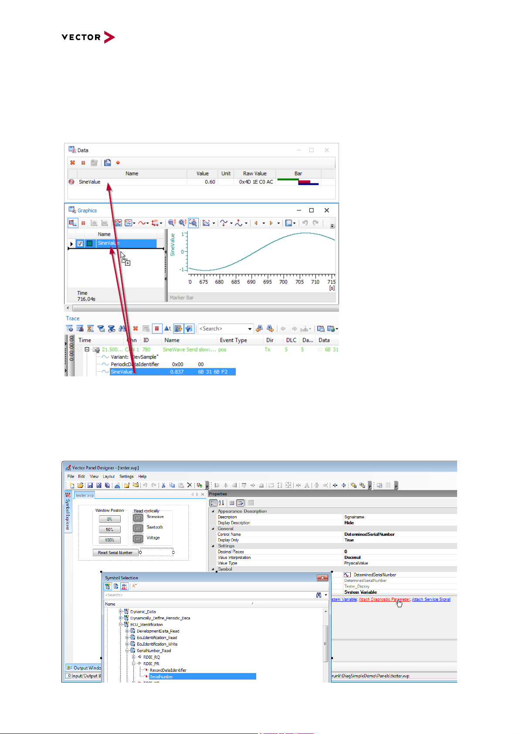Screen dimensions: 519x734
Task: Click the 0% window position button
Action: click(110, 519)
